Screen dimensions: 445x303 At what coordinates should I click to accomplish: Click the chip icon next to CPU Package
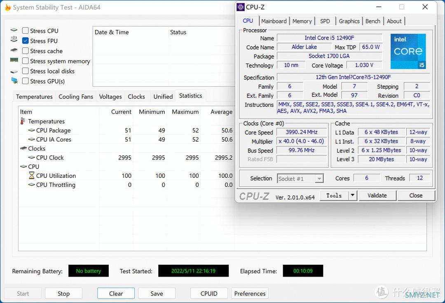coord(31,130)
